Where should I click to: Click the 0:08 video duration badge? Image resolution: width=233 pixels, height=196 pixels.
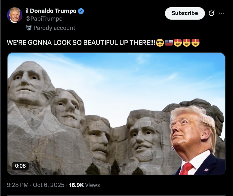coord(20,166)
